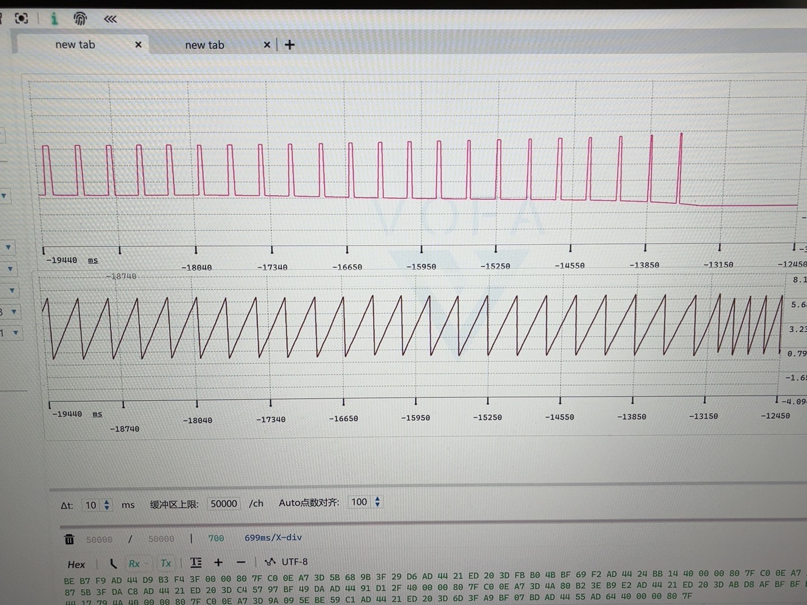
Task: Click the -18040 label on upper chart axis
Action: pyautogui.click(x=197, y=267)
